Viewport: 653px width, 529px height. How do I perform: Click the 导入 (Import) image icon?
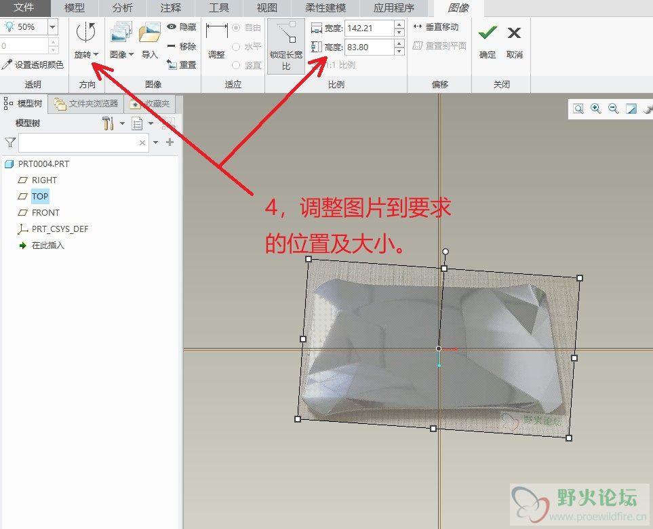coord(149,39)
